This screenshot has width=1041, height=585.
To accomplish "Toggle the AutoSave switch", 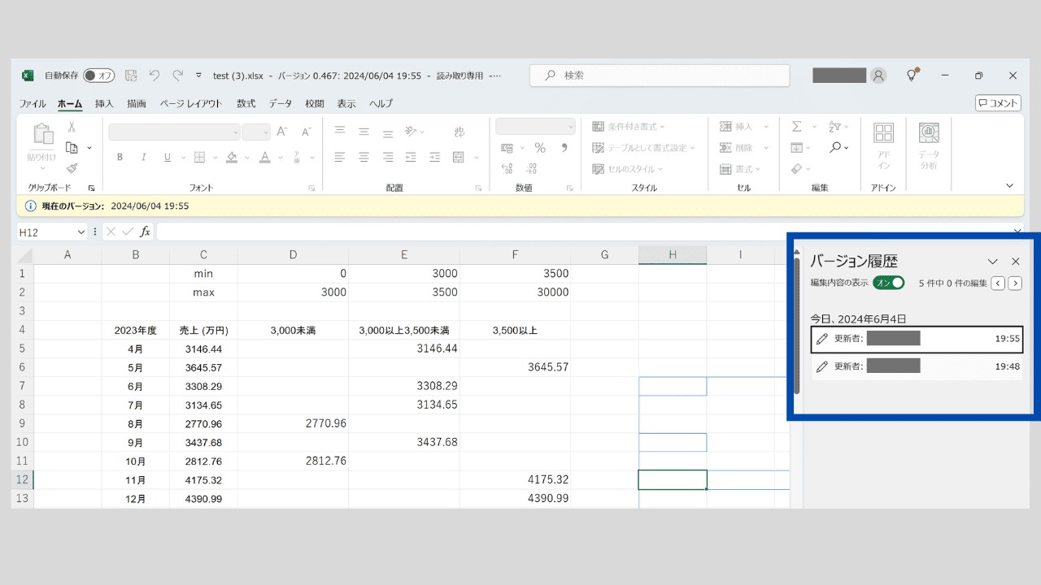I will [98, 76].
